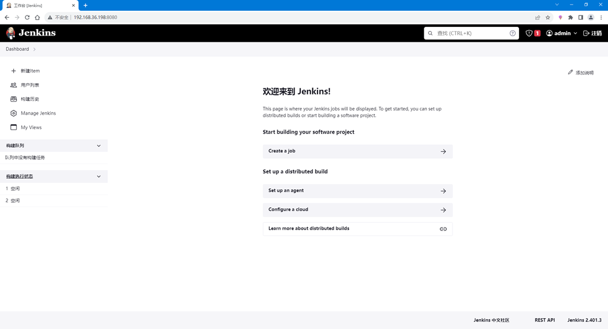608x329 pixels.
Task: Toggle the browser side panel icon
Action: (x=580, y=17)
